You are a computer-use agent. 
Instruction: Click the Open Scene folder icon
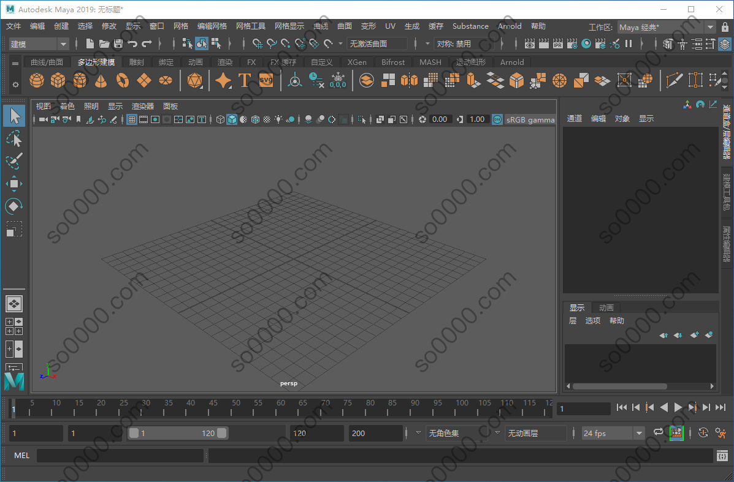[104, 44]
